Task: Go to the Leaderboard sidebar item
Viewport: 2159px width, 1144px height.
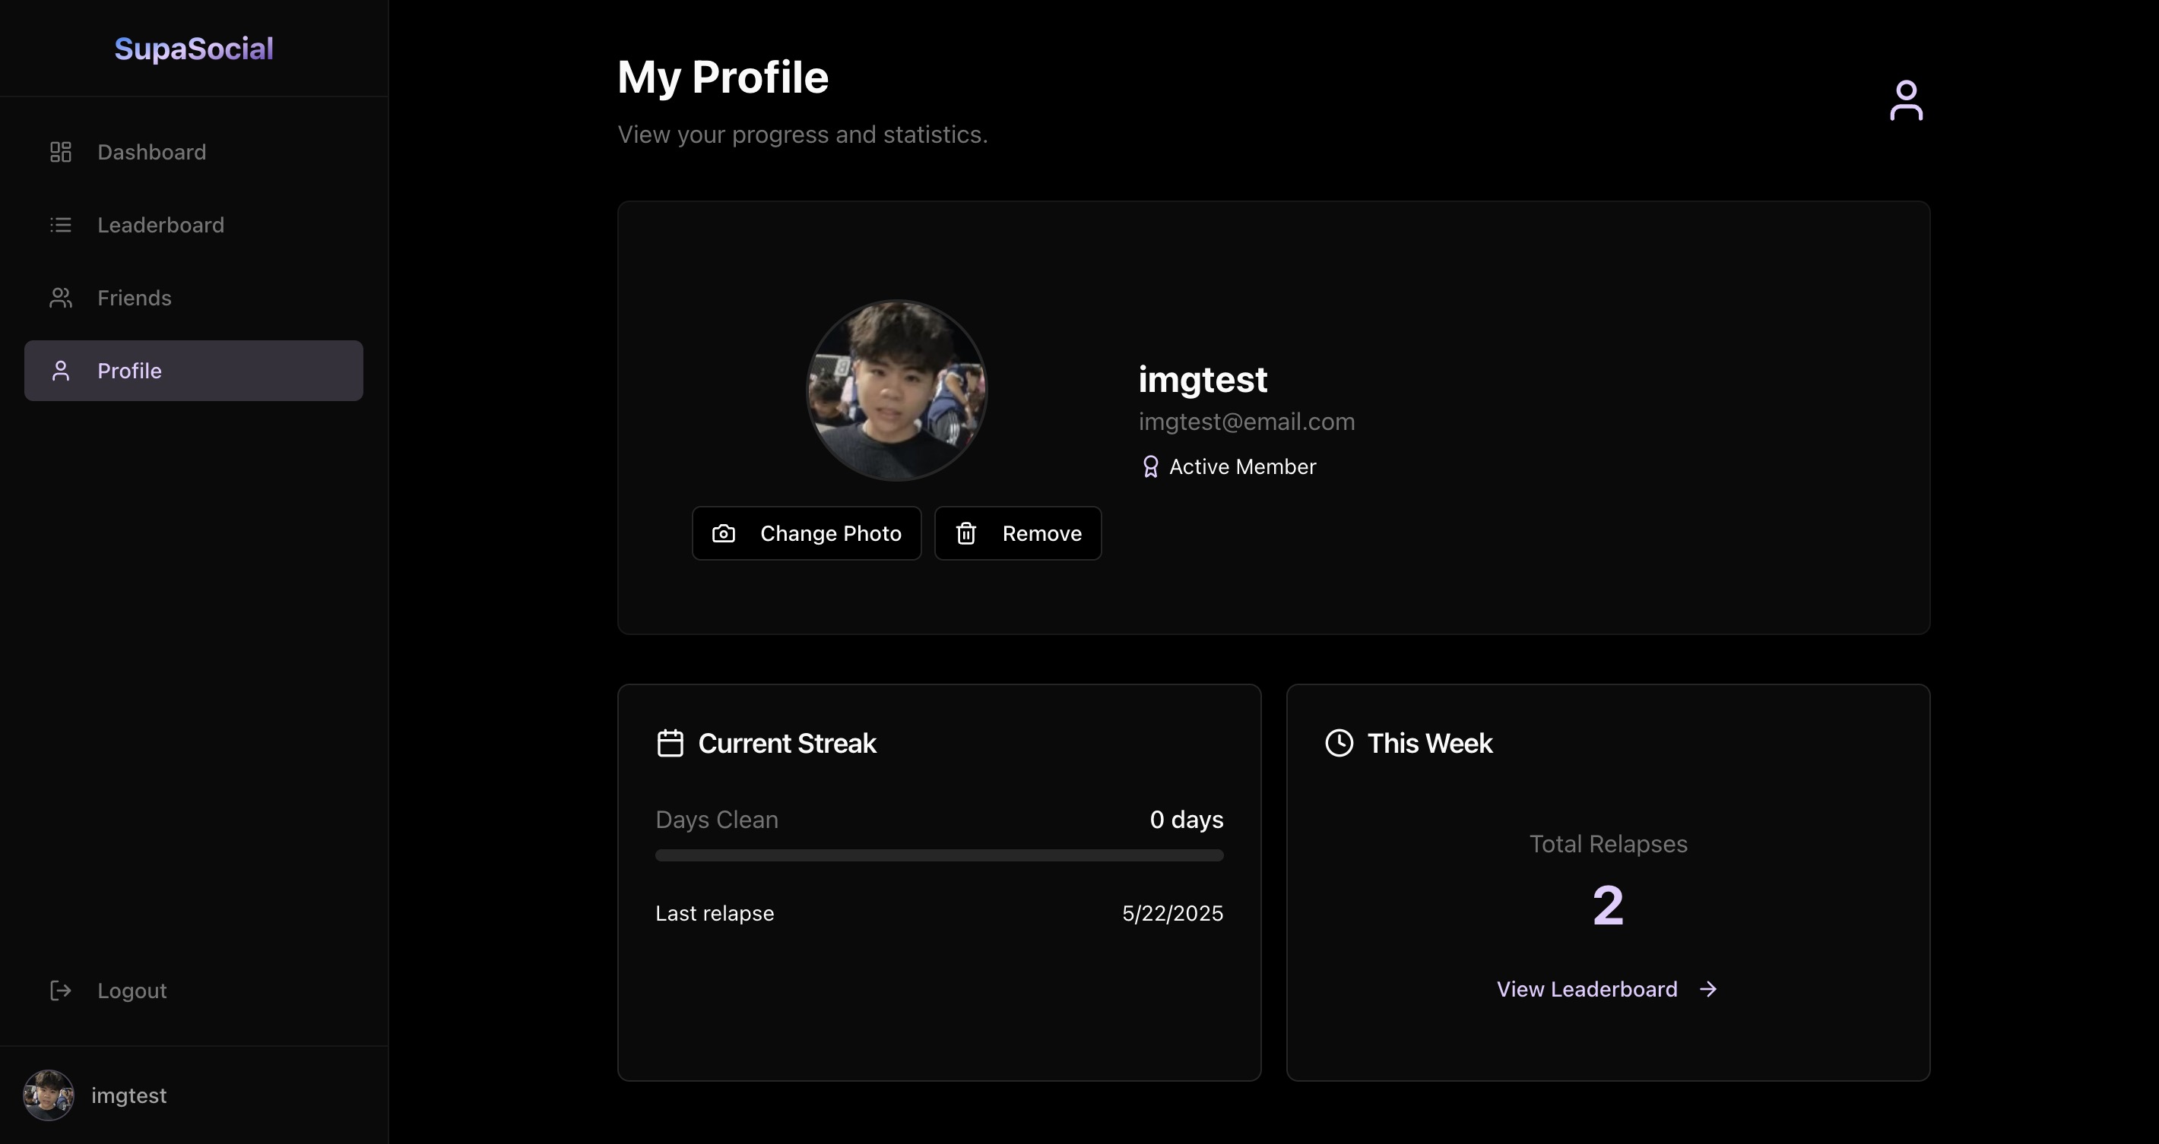Action: (x=194, y=224)
